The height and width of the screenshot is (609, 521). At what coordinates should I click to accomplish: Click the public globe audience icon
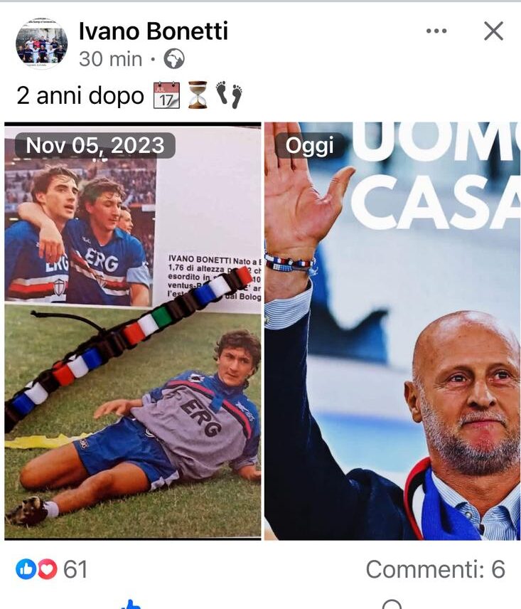pyautogui.click(x=174, y=59)
